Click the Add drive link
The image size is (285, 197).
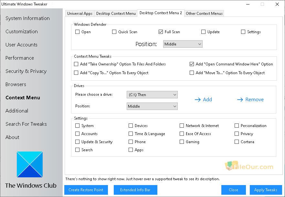[x=207, y=100]
